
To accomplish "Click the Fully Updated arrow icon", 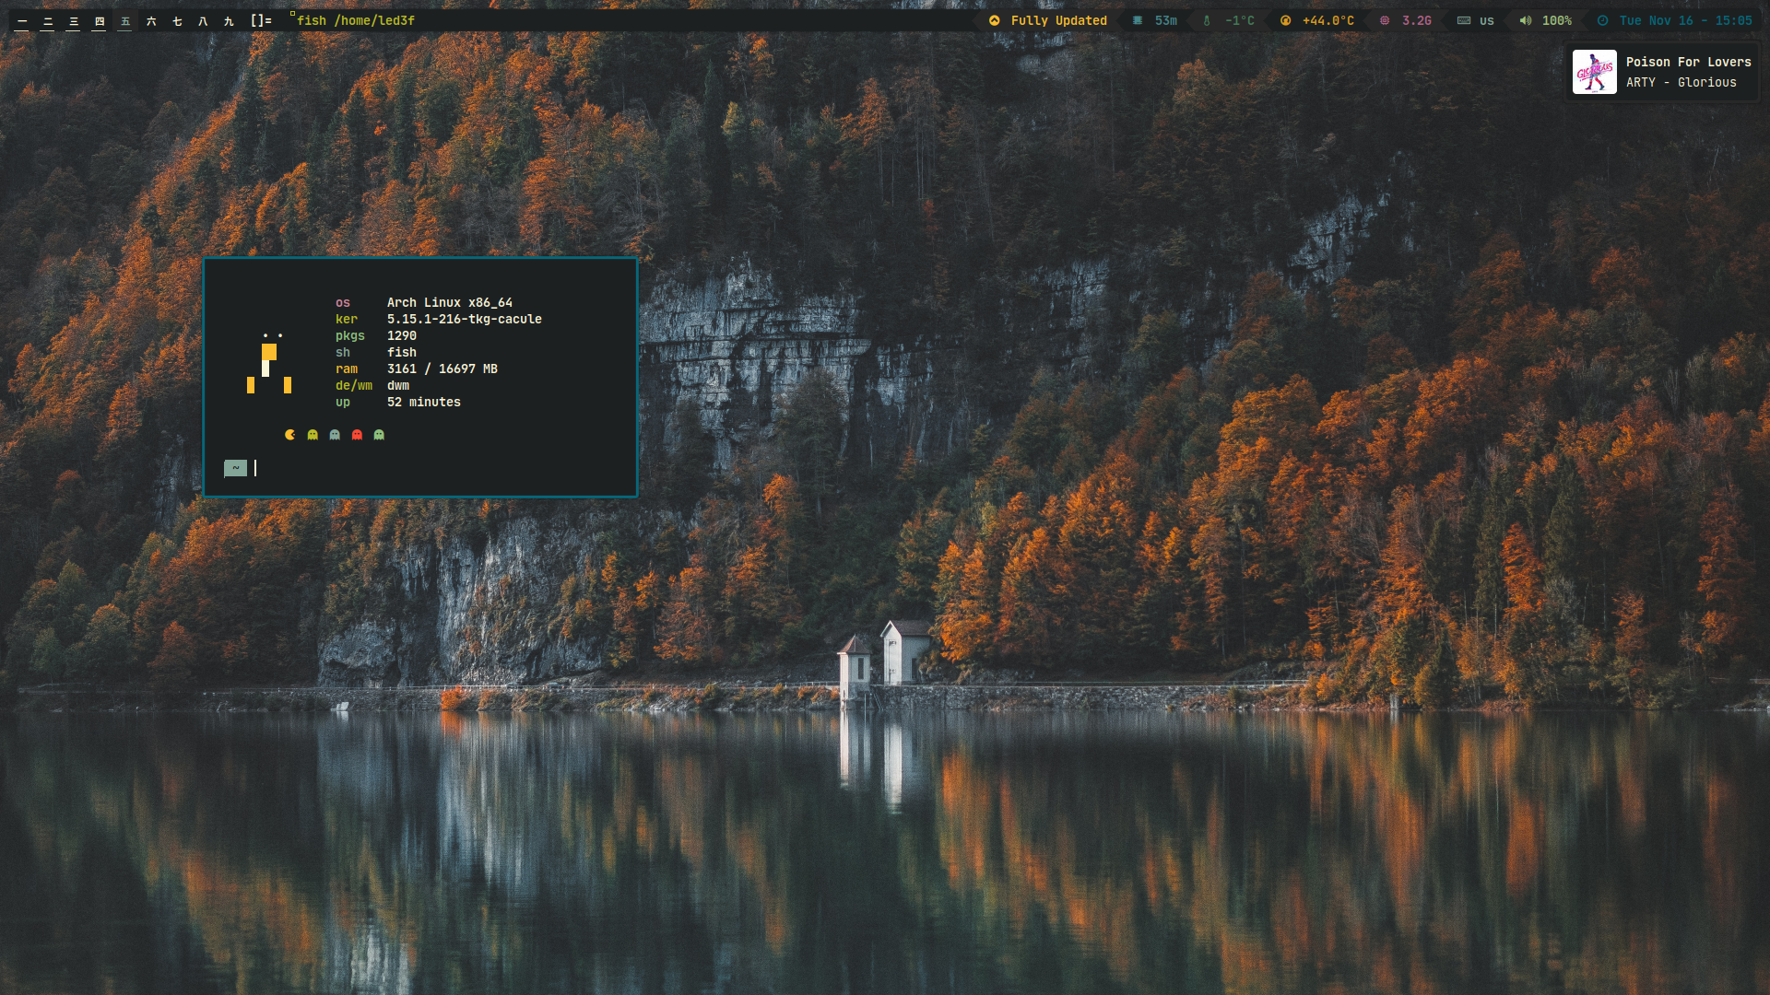I will (994, 20).
